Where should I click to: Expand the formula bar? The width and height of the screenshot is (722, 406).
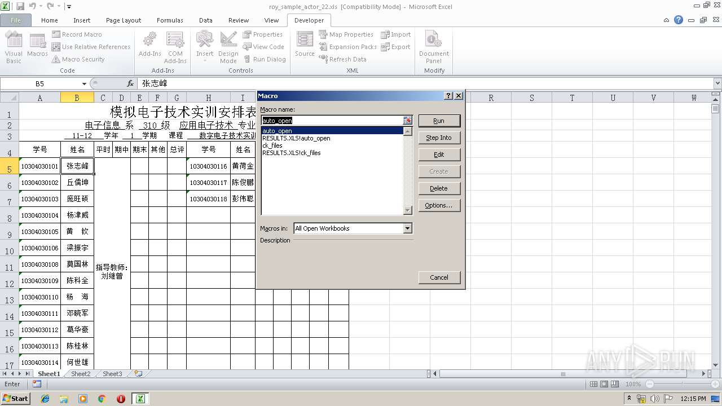[717, 83]
